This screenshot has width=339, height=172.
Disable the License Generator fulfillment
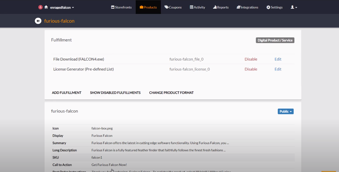point(251,69)
